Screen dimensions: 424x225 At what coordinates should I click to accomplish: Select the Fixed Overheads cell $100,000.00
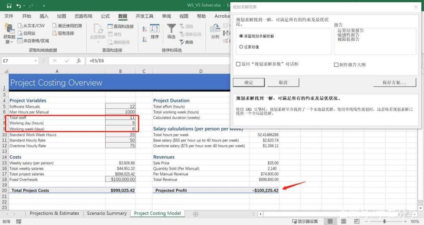point(121,179)
